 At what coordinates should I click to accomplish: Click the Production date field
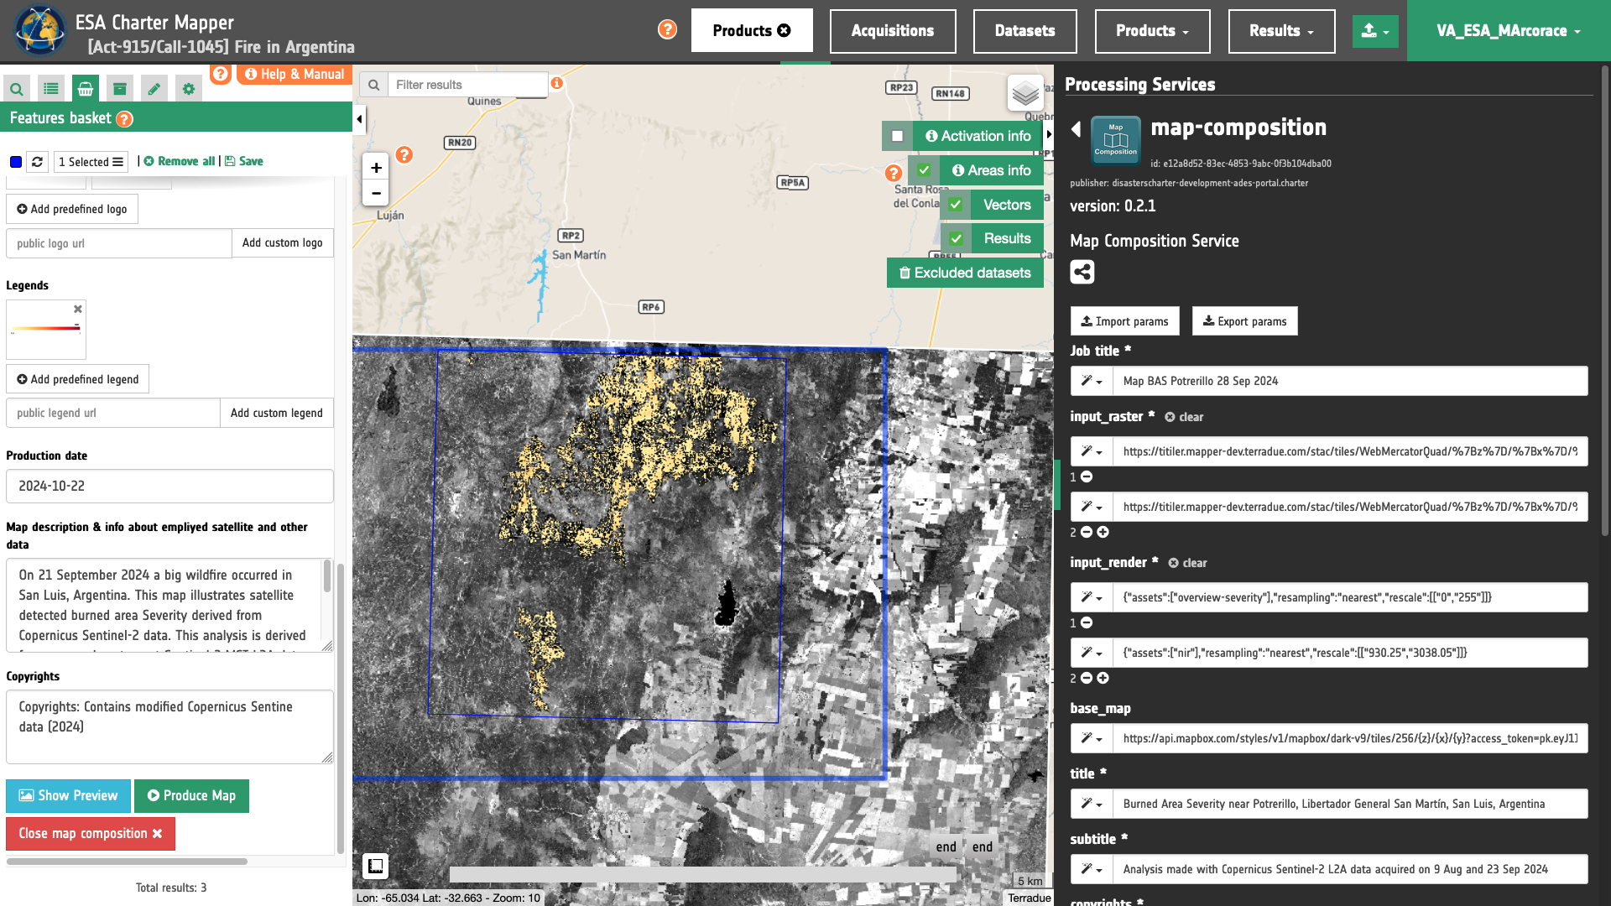(x=169, y=487)
